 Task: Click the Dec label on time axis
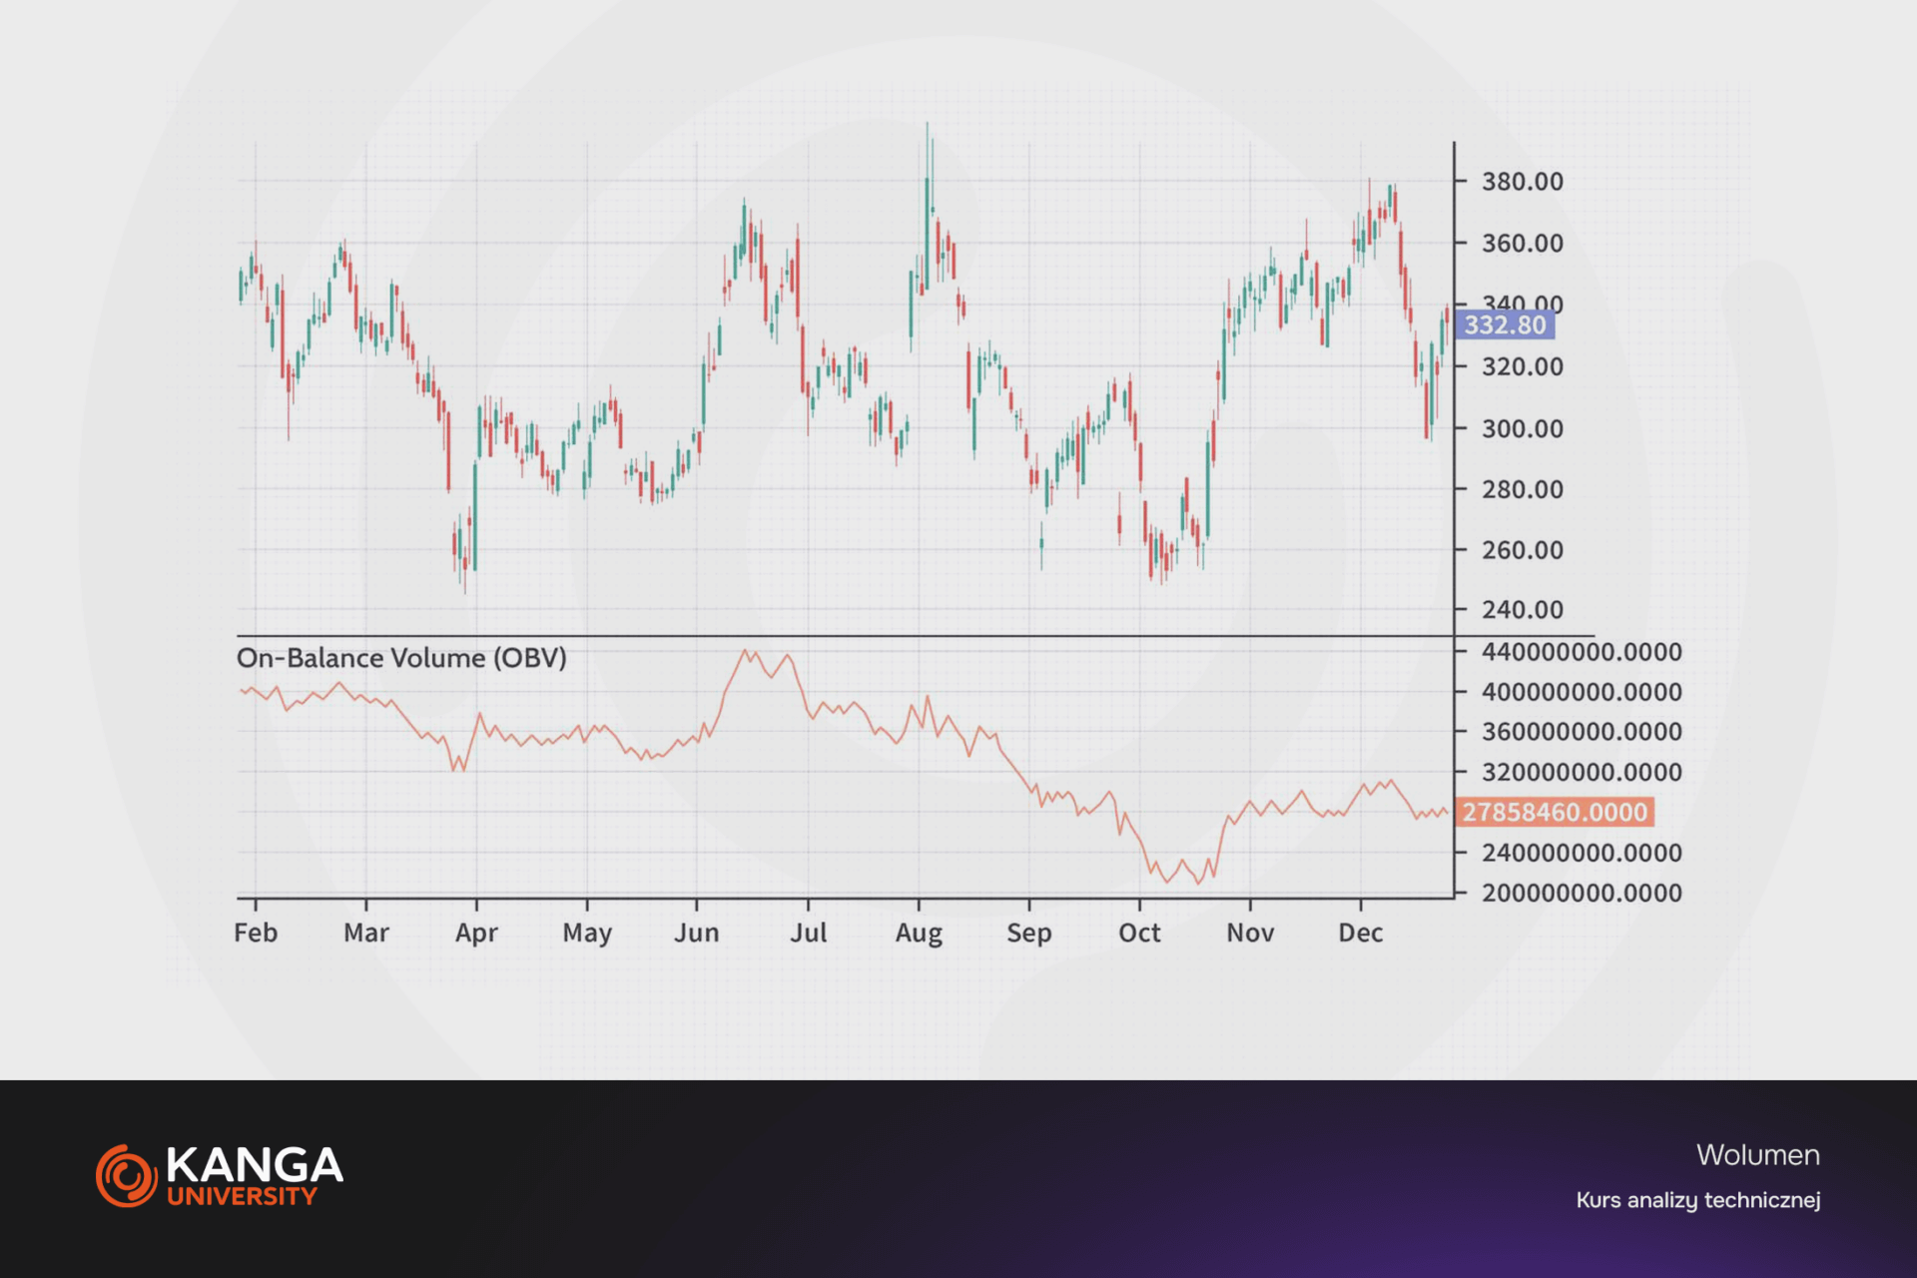click(1361, 933)
